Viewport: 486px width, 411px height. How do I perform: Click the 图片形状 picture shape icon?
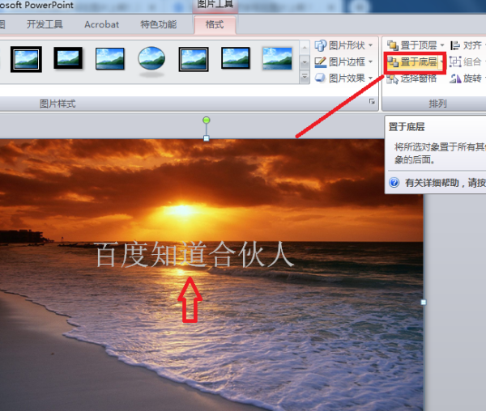tap(321, 45)
